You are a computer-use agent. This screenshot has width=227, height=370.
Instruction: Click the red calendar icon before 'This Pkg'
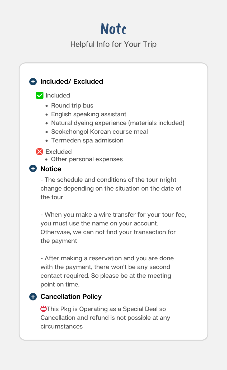[44, 309]
